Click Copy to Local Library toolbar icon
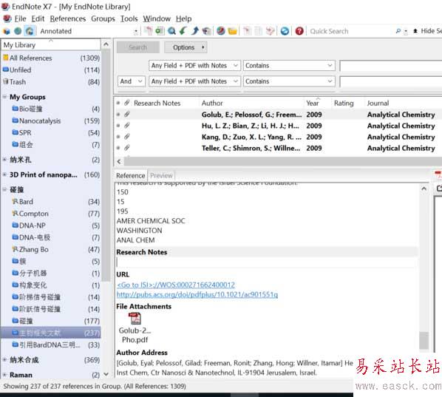Viewport: 442px width, 397px height. click(148, 31)
